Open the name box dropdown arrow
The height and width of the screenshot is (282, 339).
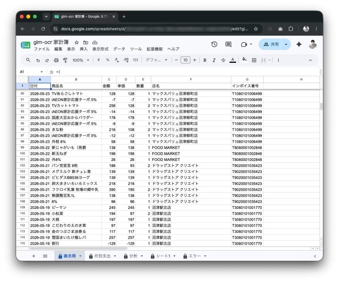click(x=42, y=72)
